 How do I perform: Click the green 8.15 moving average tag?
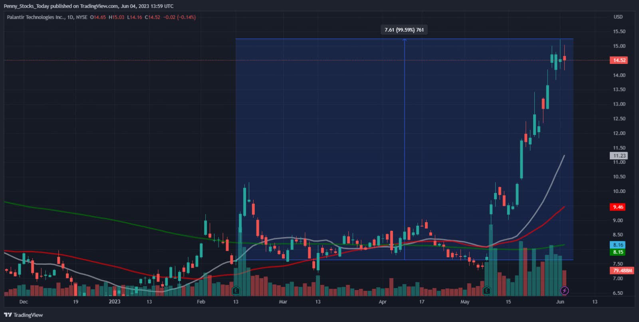point(617,252)
